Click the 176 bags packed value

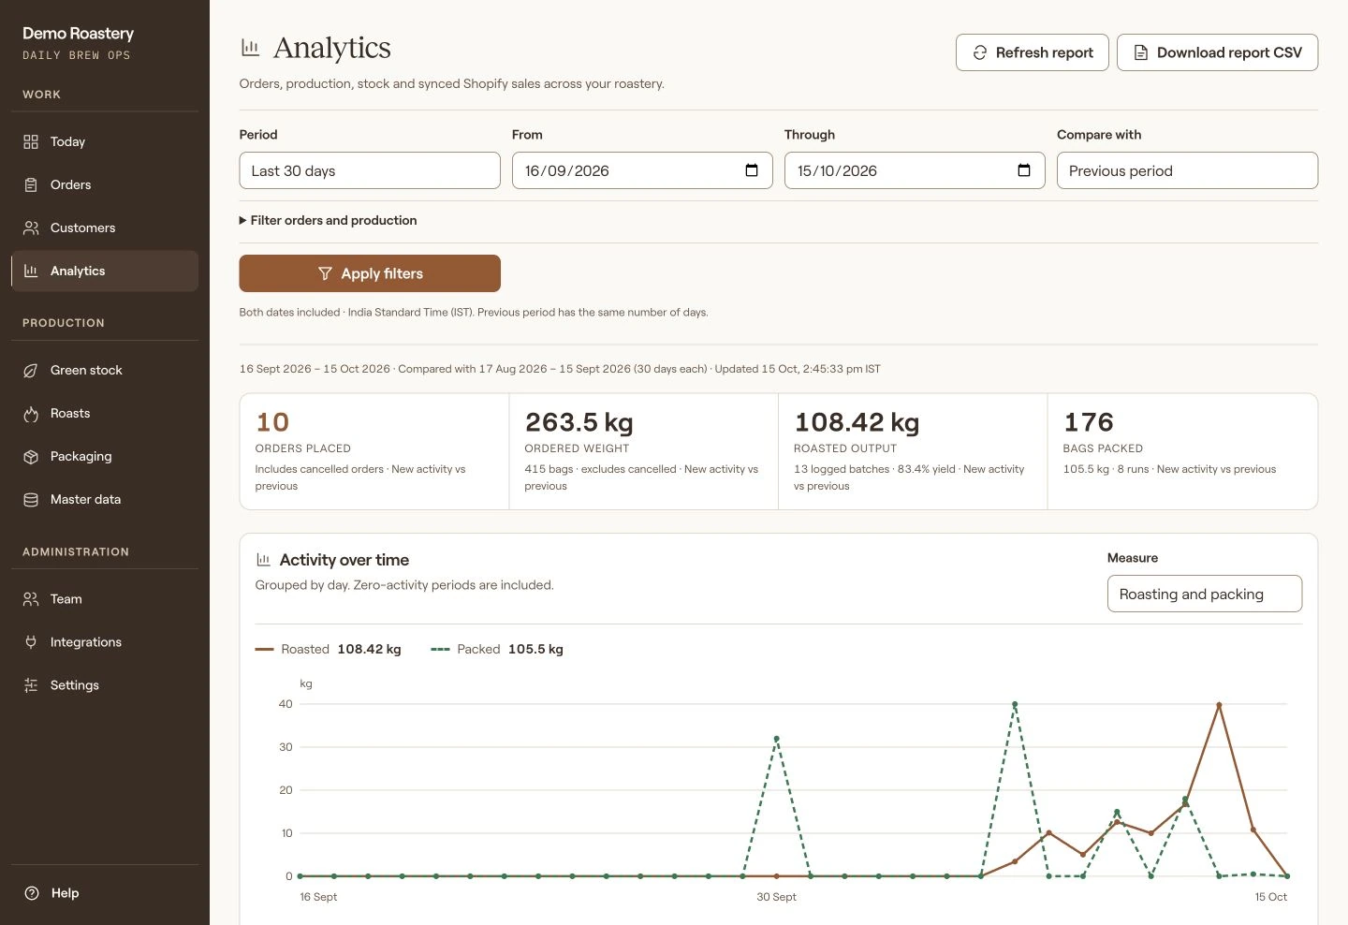click(x=1089, y=422)
